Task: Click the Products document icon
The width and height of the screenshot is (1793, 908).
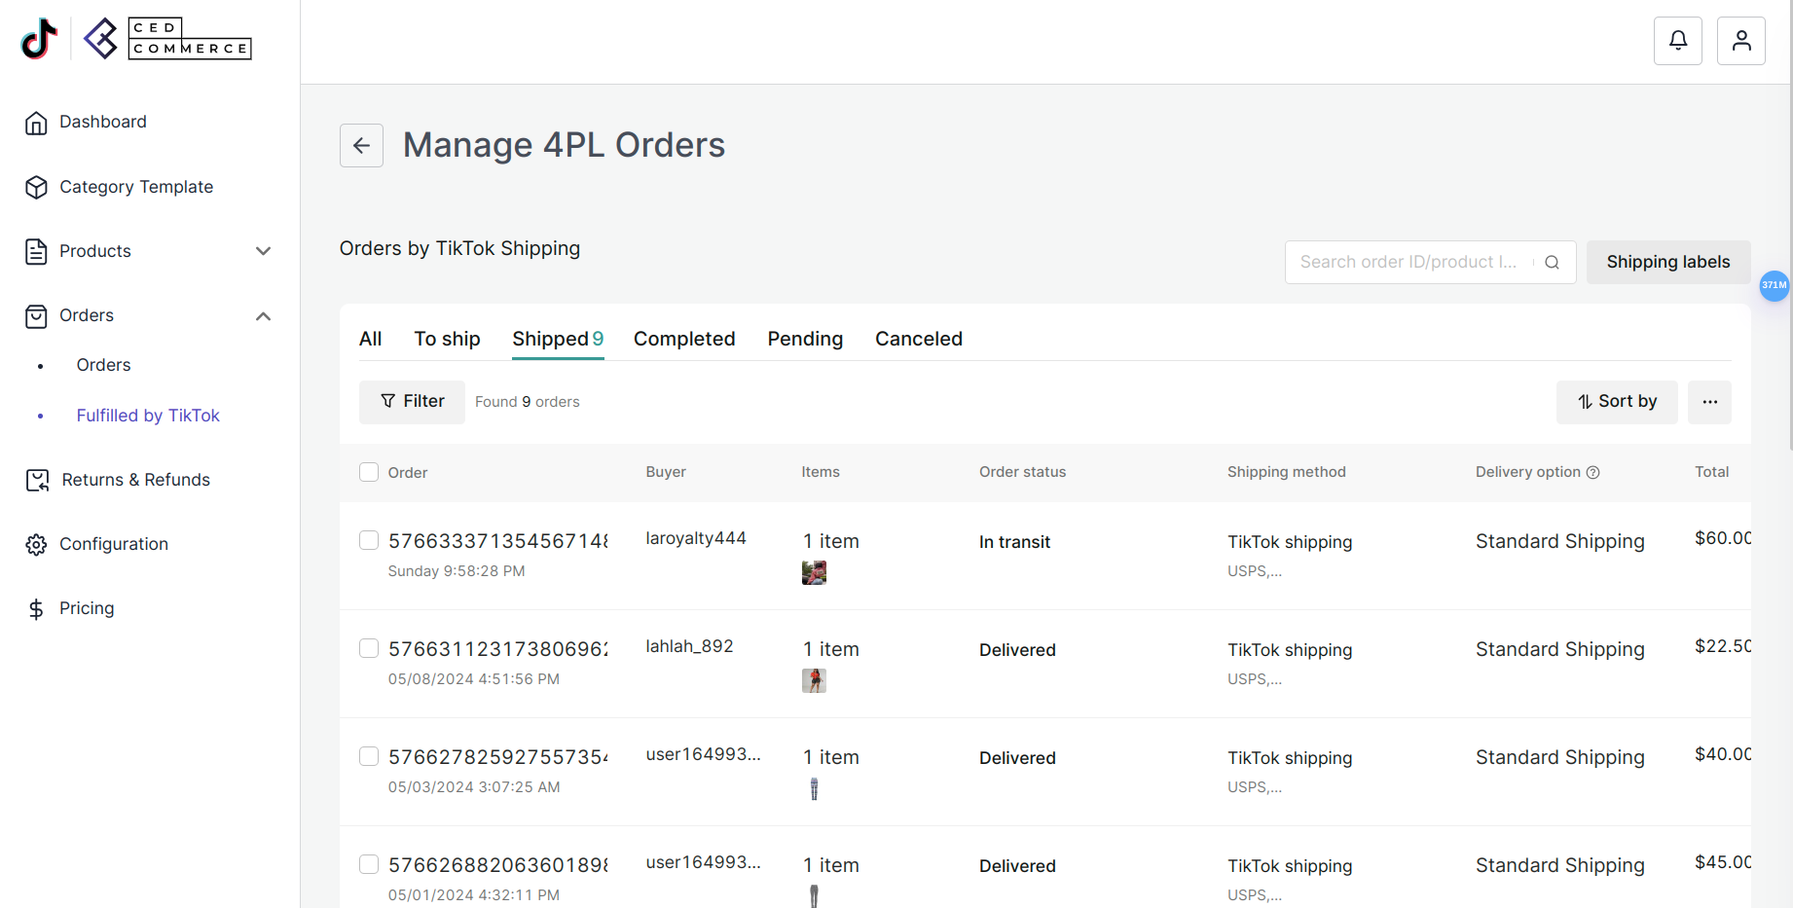Action: pos(36,251)
